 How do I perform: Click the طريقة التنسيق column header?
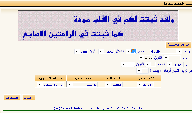[50, 78]
